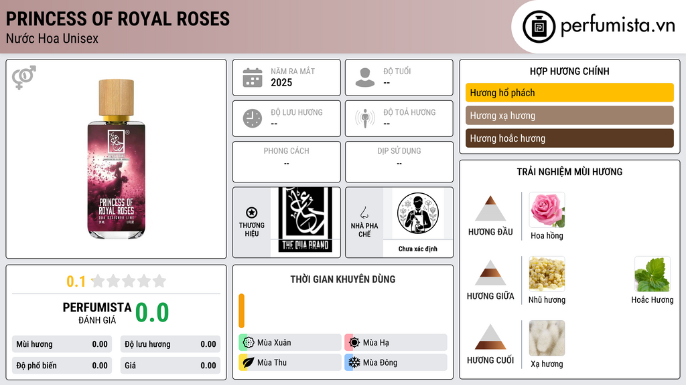Open the Princess of Royal Roses bottle image
Screen dimensions: 686x385
(116, 158)
